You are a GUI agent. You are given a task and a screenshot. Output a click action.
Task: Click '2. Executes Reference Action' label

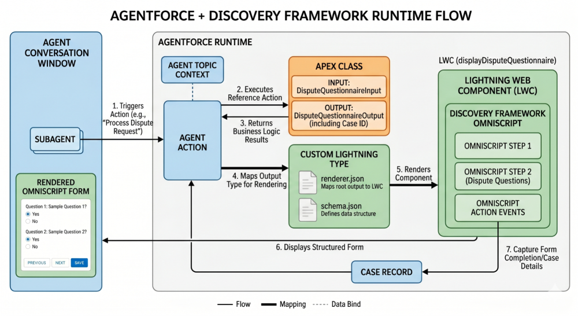point(255,93)
